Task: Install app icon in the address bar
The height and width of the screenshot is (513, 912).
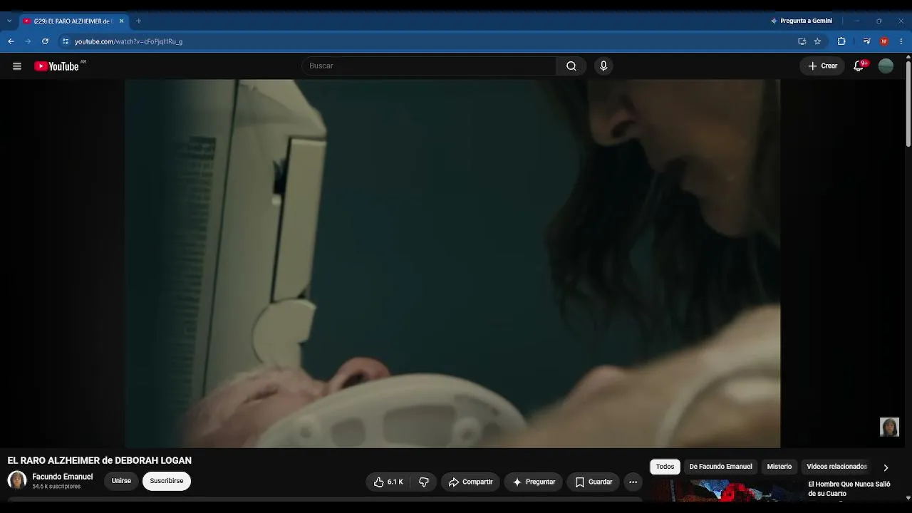Action: [802, 41]
